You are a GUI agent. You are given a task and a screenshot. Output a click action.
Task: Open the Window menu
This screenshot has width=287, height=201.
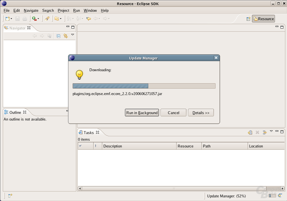(x=90, y=10)
